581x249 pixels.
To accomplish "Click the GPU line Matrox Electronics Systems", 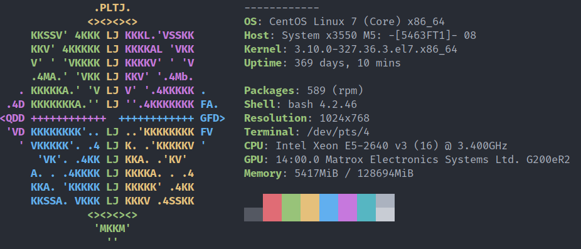I will [407, 160].
